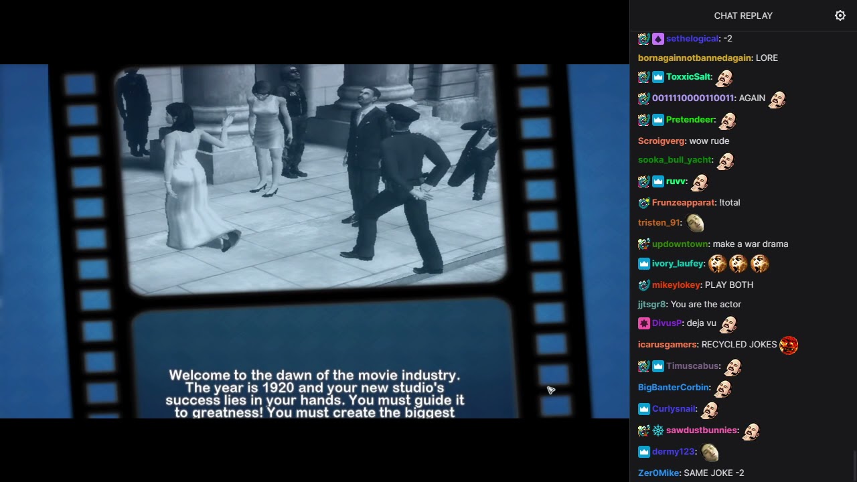
Task: Click the emote in Pretendeer's message
Action: pyautogui.click(x=728, y=120)
